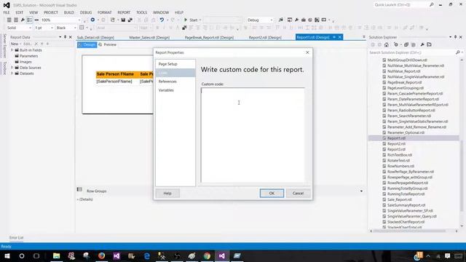Switch to Preview tab
Viewport: 466px width, 262px height.
(108, 44)
